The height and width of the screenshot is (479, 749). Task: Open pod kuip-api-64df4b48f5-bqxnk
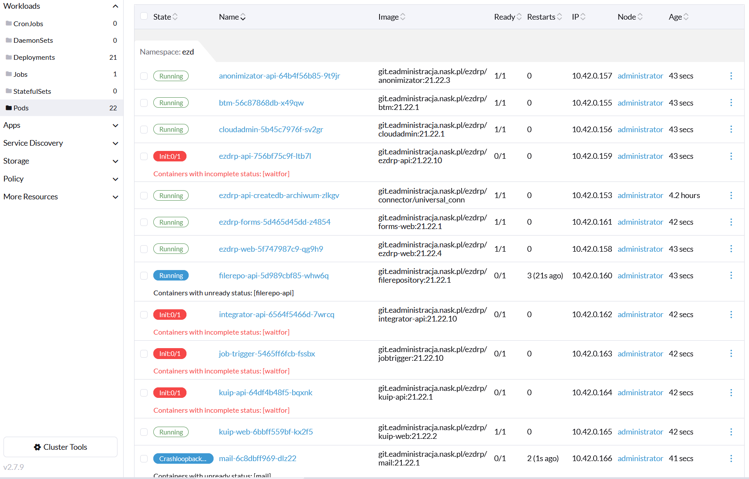click(266, 393)
